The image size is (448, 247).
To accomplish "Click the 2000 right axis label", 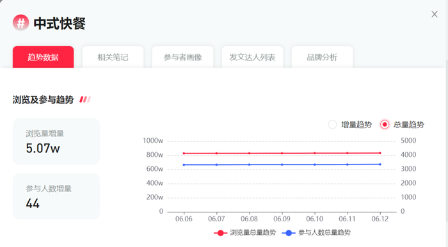I will coord(408,183).
